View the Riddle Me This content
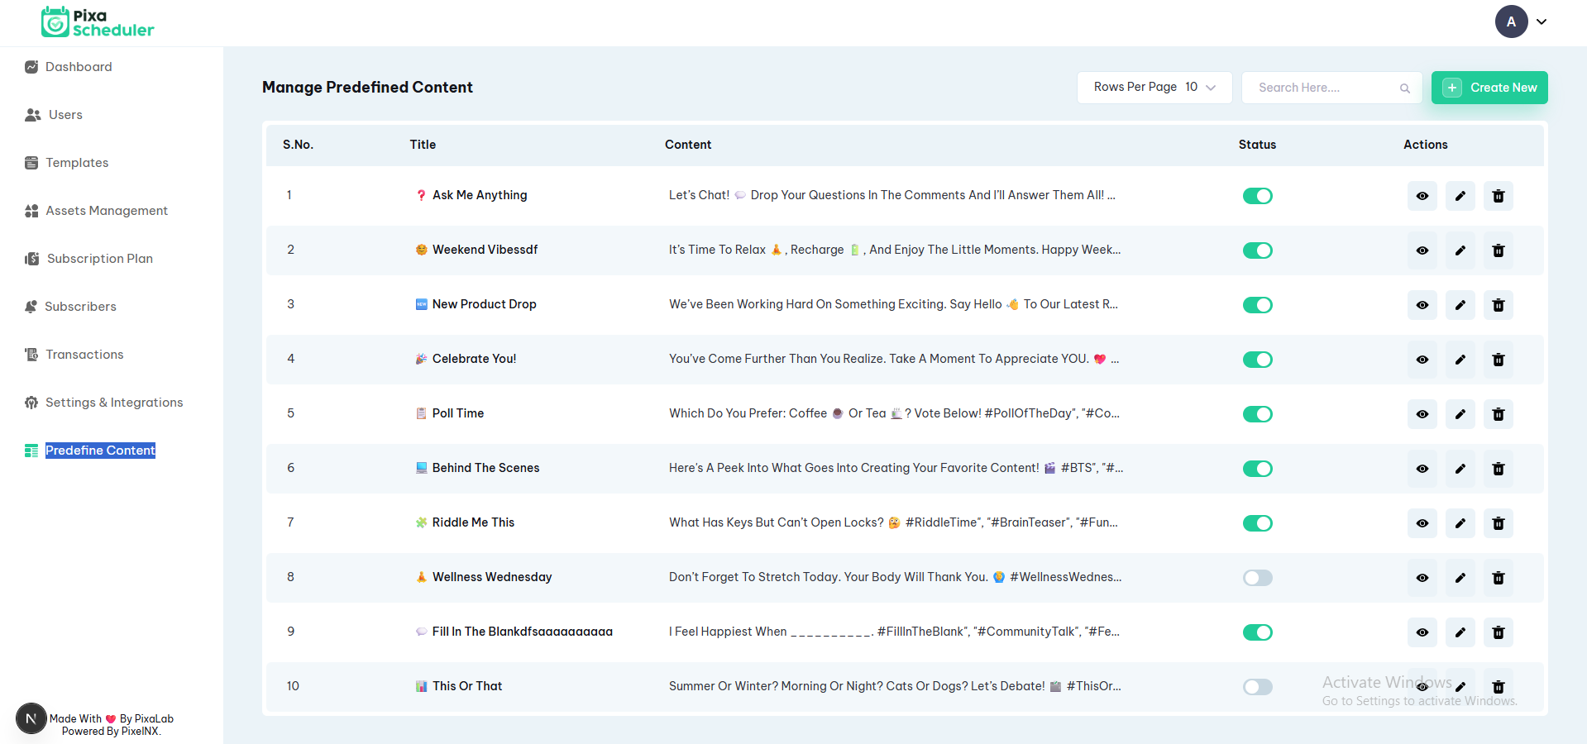This screenshot has height=744, width=1587. (1422, 523)
